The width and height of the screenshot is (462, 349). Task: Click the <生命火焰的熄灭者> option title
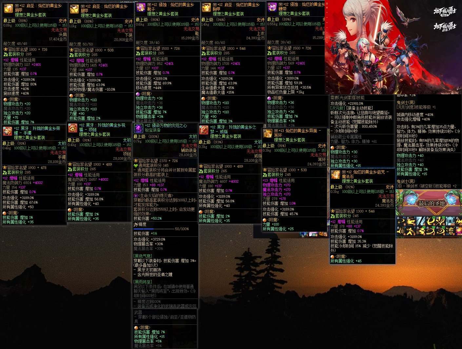(153, 195)
